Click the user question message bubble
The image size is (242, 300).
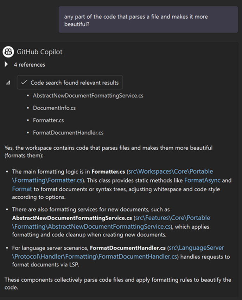click(148, 19)
